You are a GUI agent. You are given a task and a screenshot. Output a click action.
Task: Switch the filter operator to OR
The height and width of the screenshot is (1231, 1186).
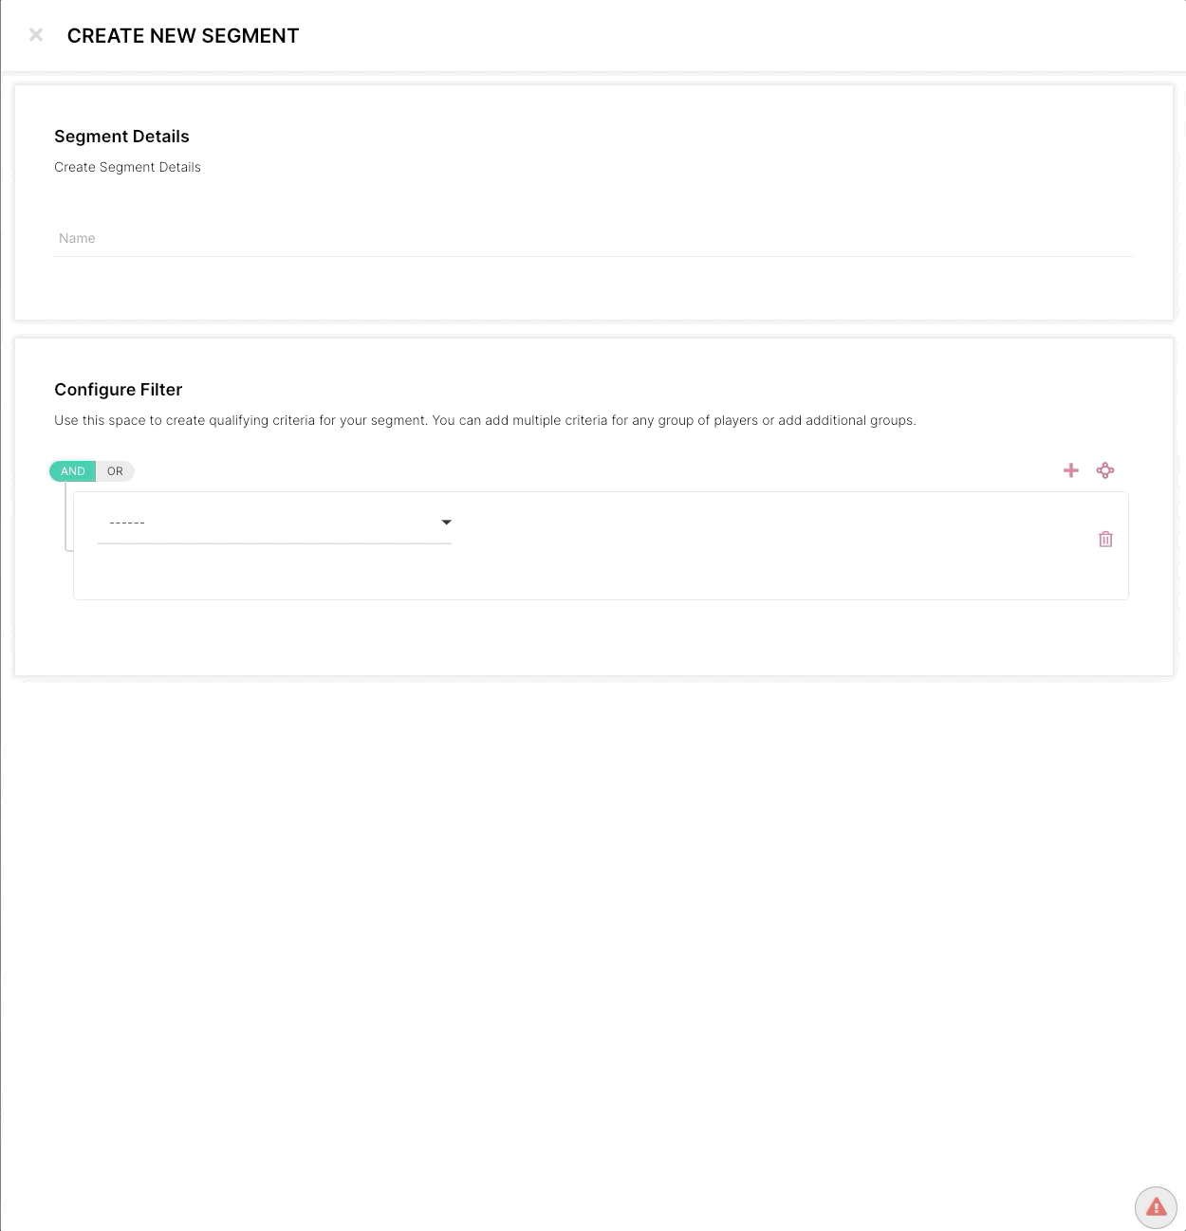(115, 471)
